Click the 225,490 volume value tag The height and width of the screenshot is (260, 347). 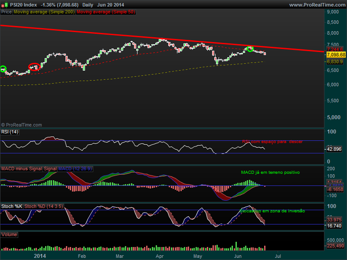335,246
